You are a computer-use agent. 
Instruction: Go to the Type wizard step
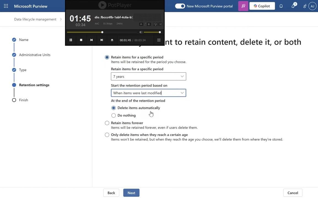(x=23, y=70)
